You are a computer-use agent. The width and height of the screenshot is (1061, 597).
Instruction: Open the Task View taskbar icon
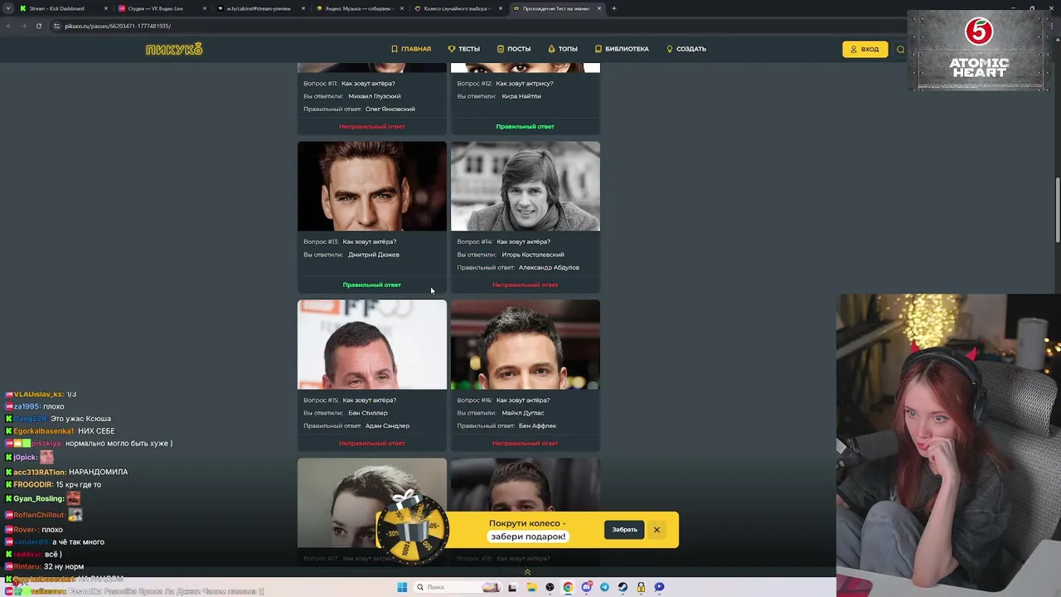coord(512,587)
